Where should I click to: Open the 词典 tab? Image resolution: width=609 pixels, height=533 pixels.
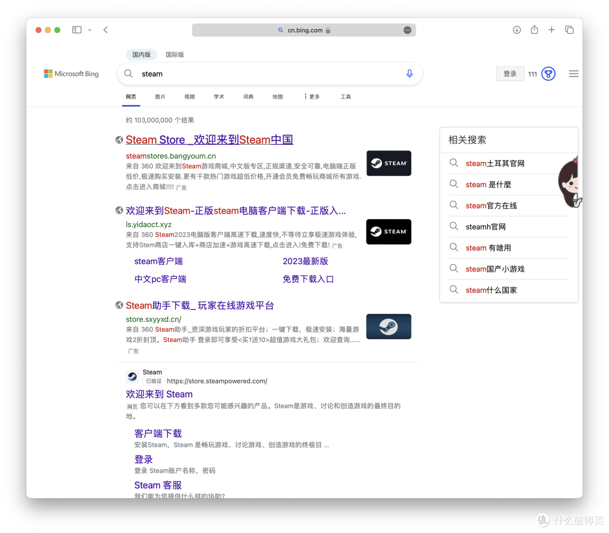248,97
